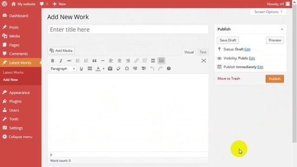This screenshot has width=297, height=167.
Task: Click the Add Media button
Action: tap(61, 51)
